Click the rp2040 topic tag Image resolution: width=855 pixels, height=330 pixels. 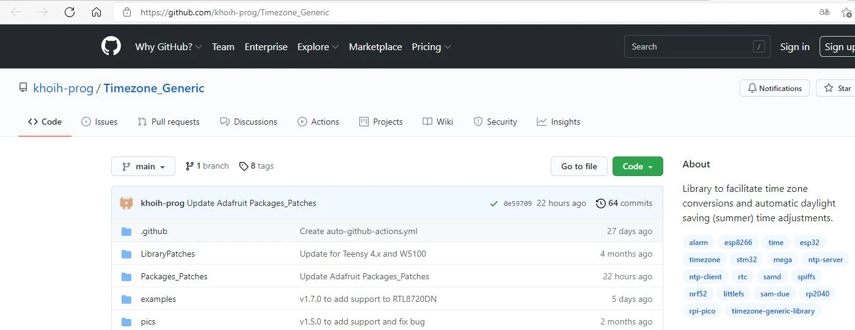[x=817, y=294]
